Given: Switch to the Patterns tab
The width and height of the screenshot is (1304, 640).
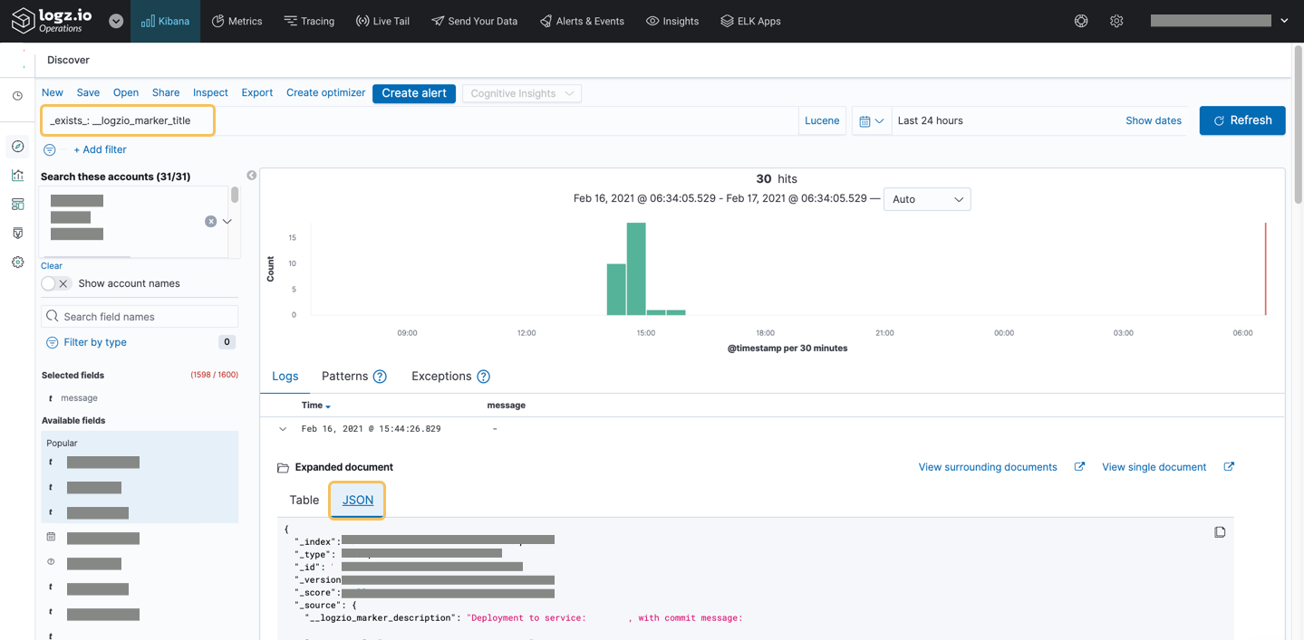Looking at the screenshot, I should [344, 376].
